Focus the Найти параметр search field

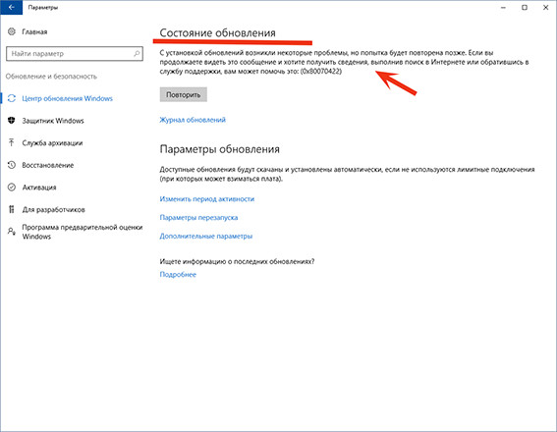pos(75,54)
